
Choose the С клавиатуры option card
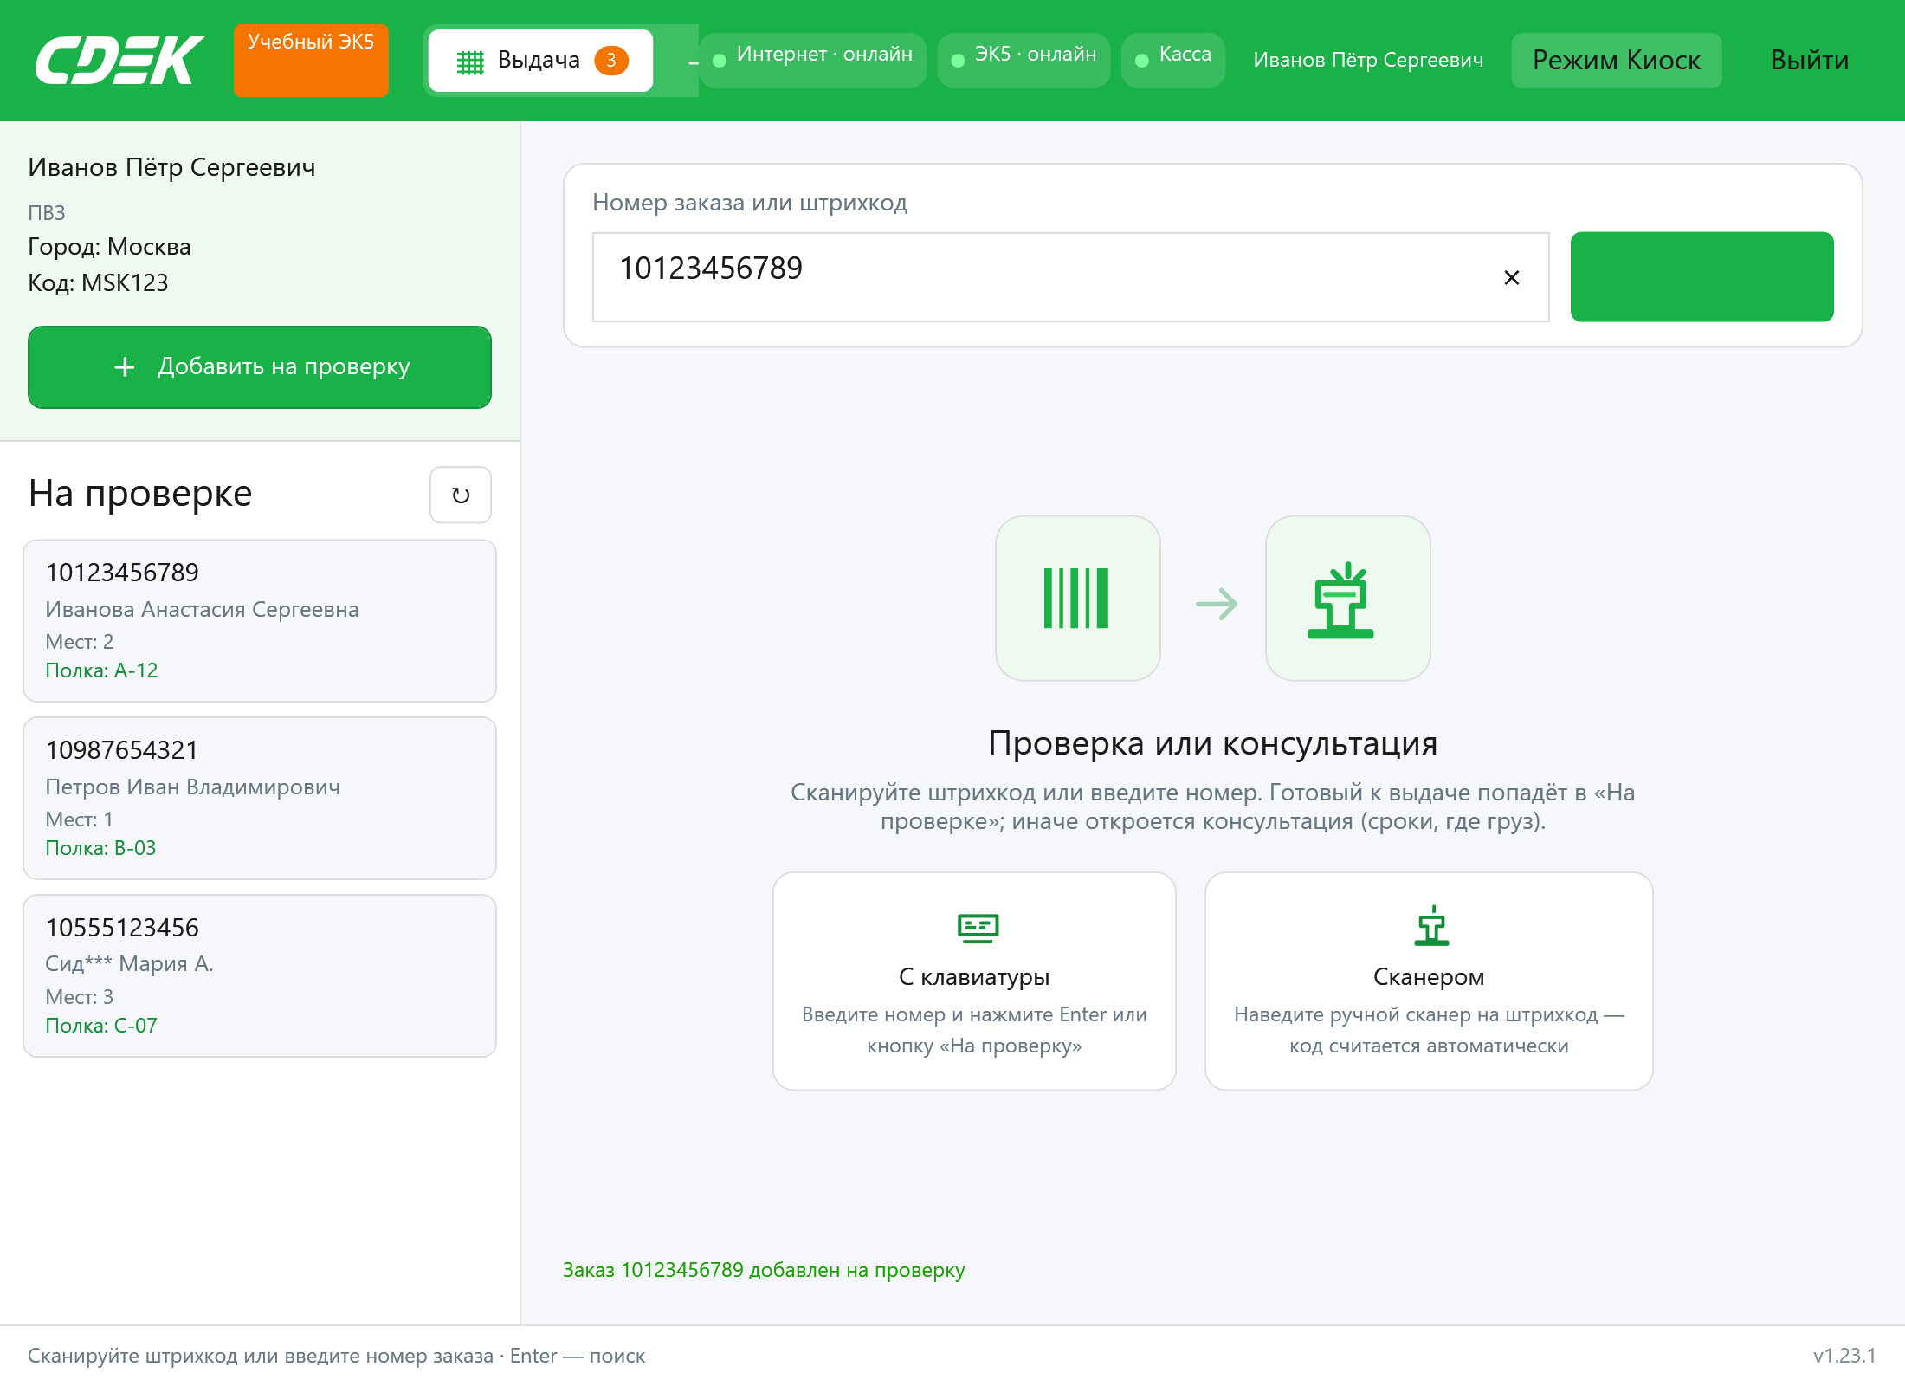[x=974, y=981]
